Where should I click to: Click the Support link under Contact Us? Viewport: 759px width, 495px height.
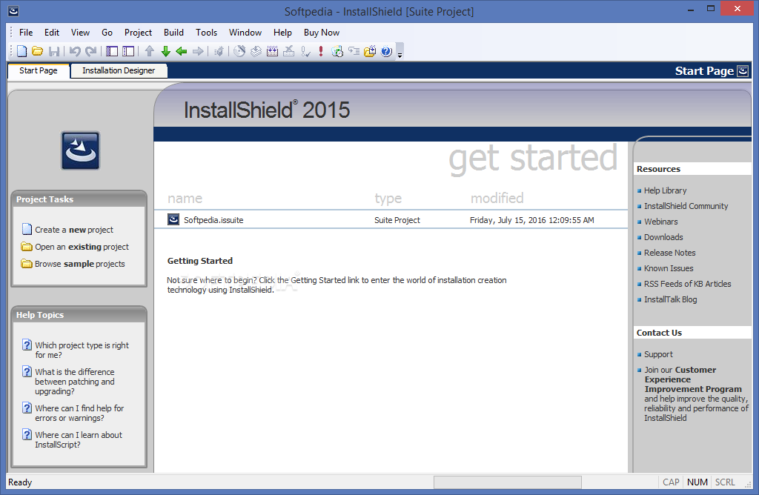tap(658, 354)
